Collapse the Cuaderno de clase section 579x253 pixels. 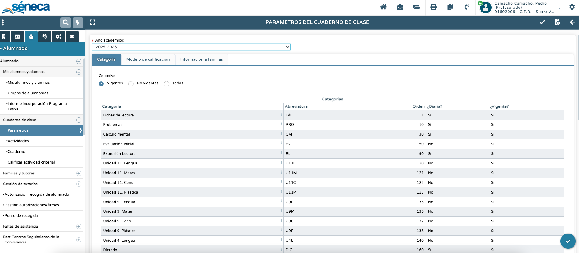coord(79,120)
